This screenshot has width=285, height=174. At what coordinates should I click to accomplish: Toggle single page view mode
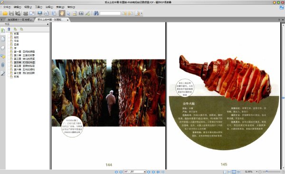(x=225, y=172)
